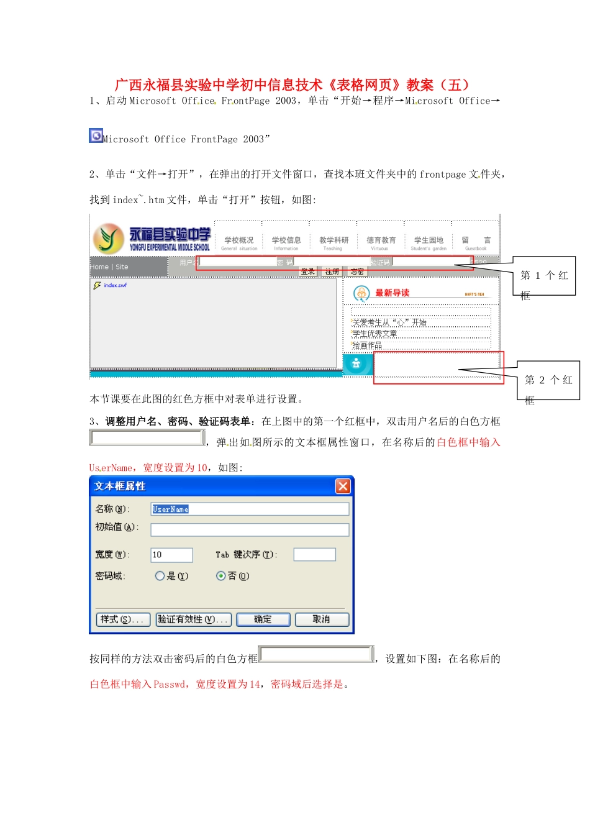
Task: Confirm with the 确定 button
Action: 263,619
